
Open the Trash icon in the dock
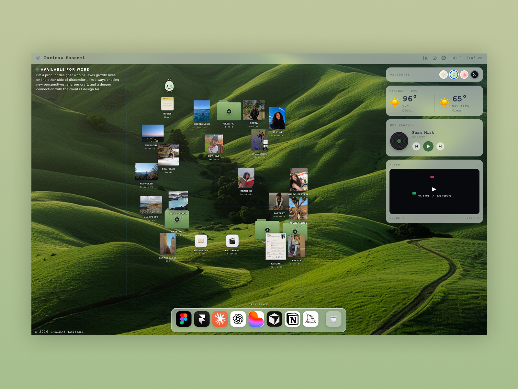tap(333, 319)
